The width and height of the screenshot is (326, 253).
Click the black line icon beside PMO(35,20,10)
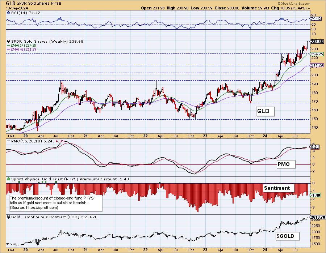(x=9, y=141)
